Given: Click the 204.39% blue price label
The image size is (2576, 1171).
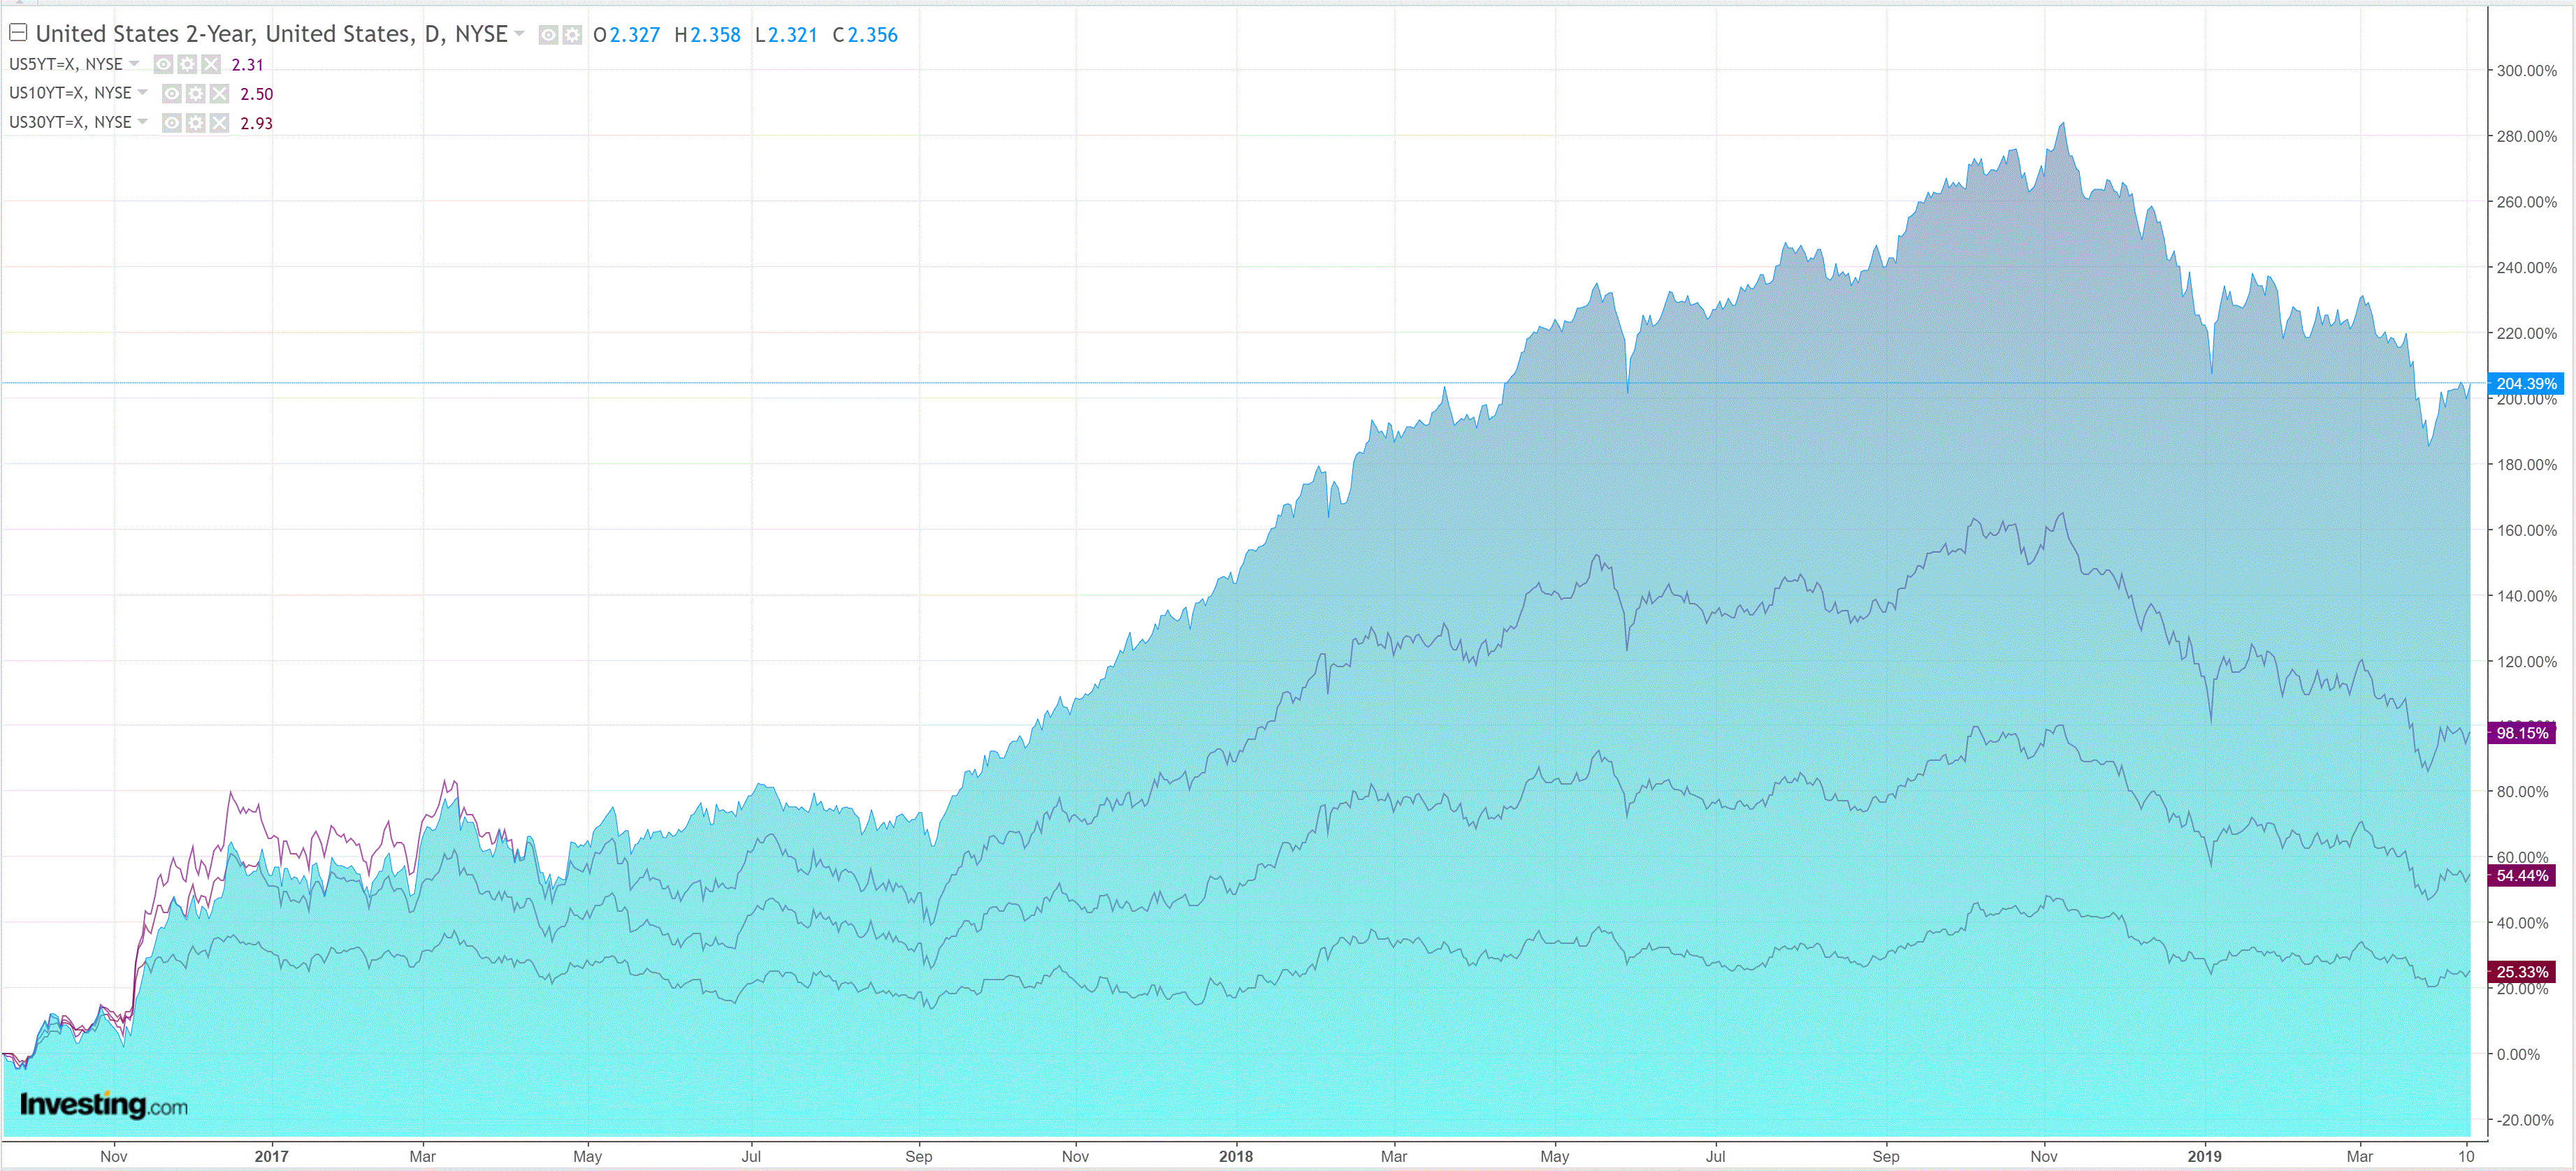Looking at the screenshot, I should (2525, 383).
